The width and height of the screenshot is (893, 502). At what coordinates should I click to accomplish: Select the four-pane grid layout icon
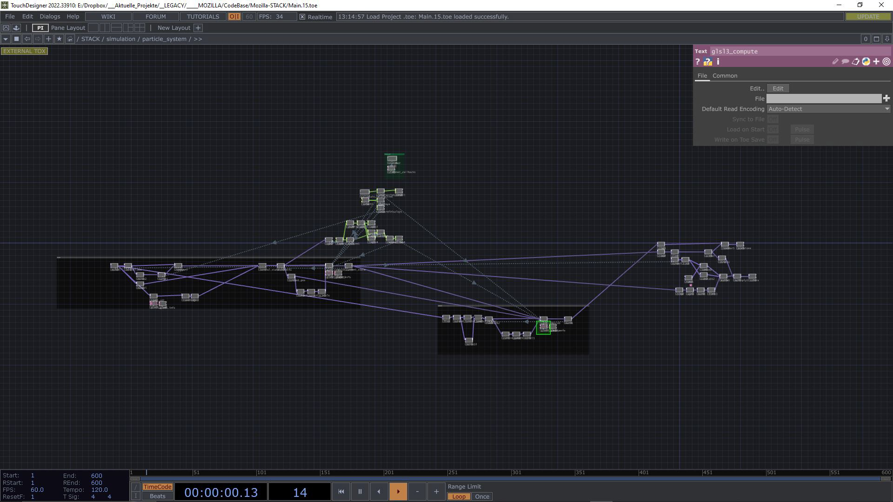point(140,28)
